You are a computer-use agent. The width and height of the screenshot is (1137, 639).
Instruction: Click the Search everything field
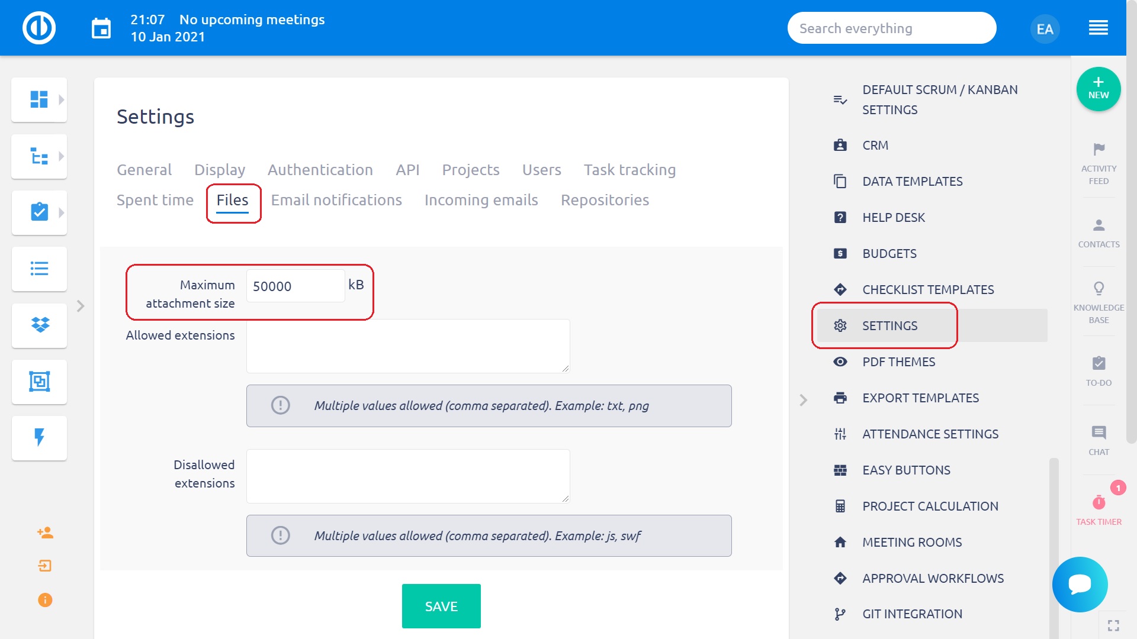[891, 28]
